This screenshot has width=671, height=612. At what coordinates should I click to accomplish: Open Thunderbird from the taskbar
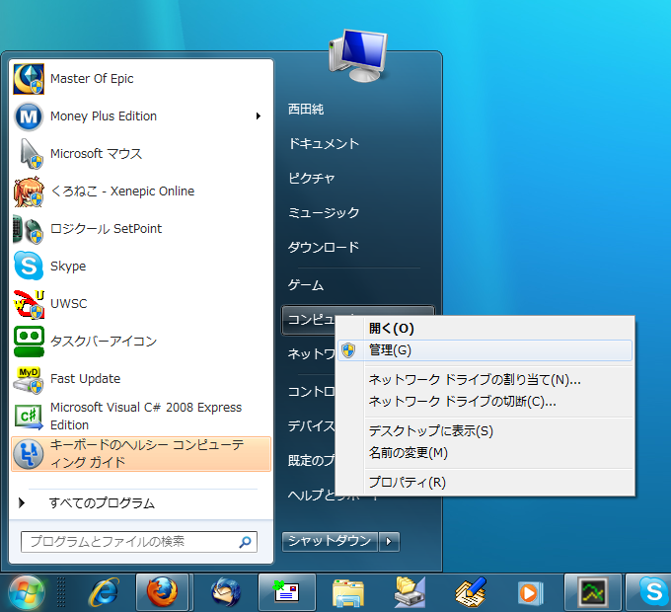pos(226,592)
